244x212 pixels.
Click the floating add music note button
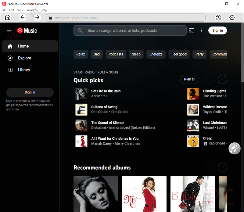tap(234, 148)
